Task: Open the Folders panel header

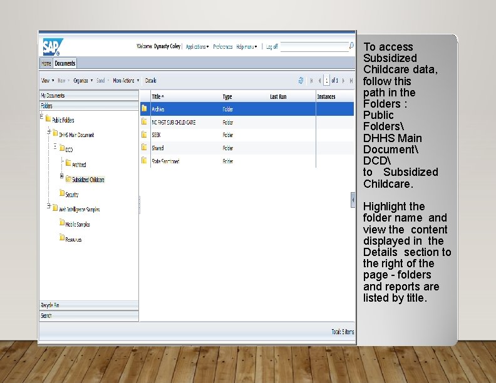Action: (89, 106)
